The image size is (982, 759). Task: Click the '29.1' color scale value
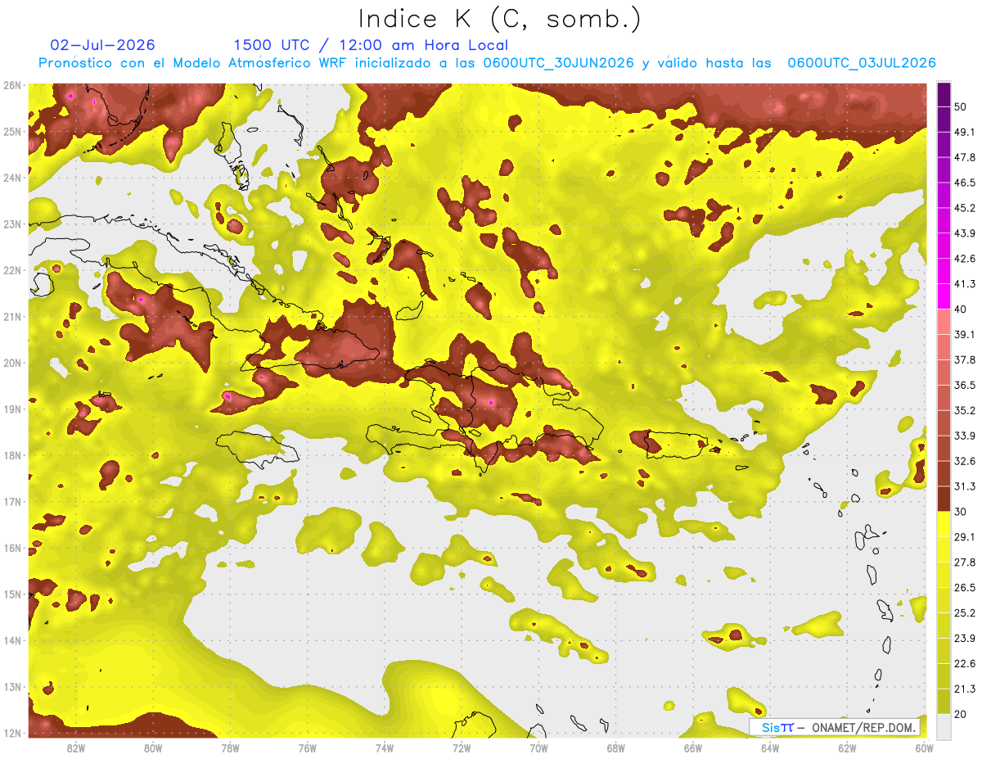[965, 537]
